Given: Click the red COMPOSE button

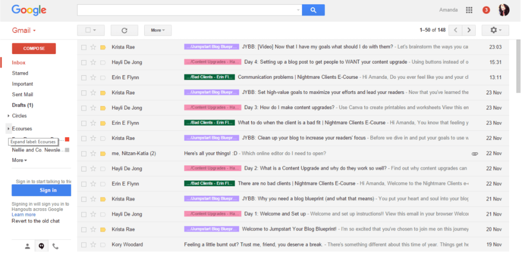Looking at the screenshot, I should point(34,48).
